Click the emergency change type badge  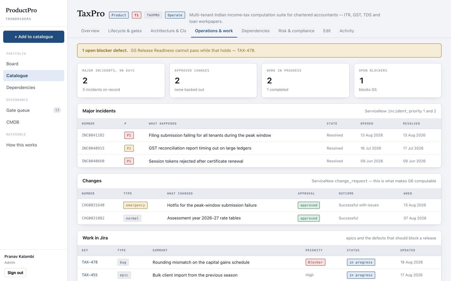point(135,205)
